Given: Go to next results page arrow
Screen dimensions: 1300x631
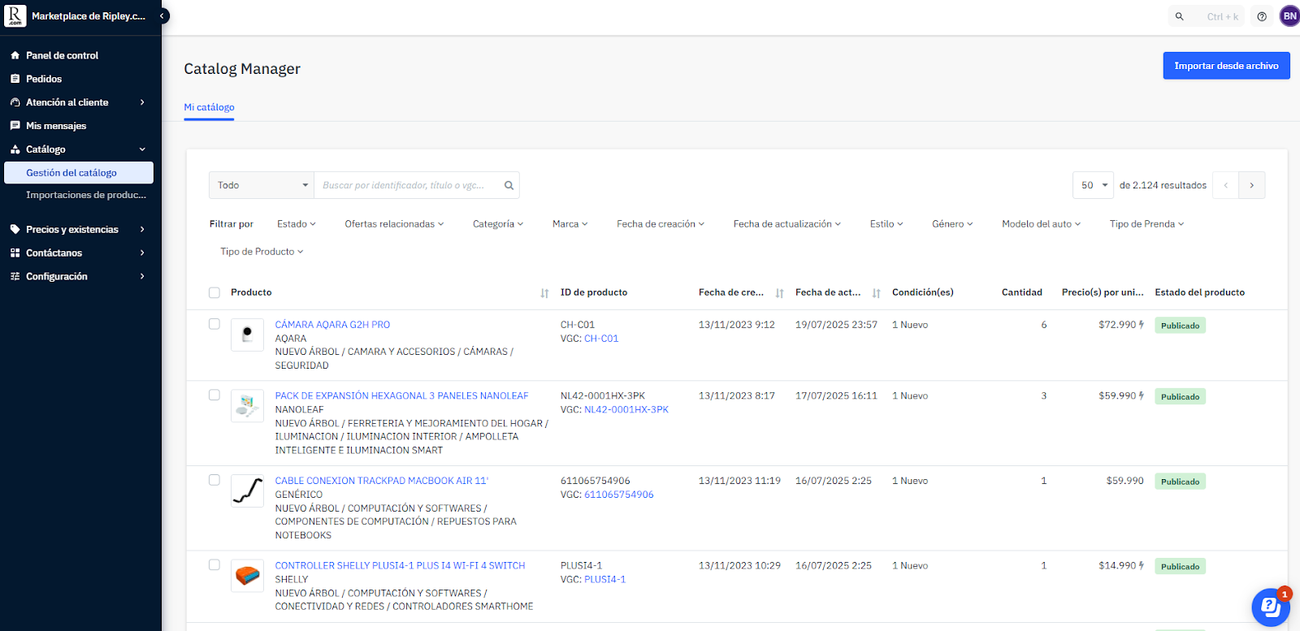Looking at the screenshot, I should pyautogui.click(x=1252, y=185).
